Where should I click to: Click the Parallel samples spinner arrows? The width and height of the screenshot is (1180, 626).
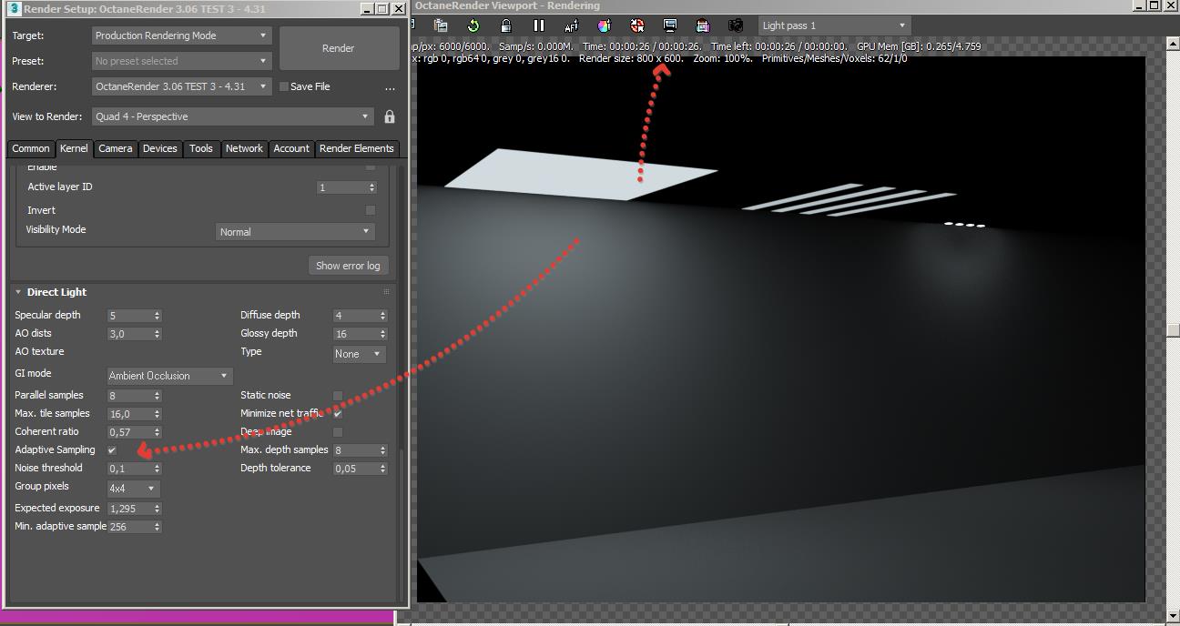point(157,396)
